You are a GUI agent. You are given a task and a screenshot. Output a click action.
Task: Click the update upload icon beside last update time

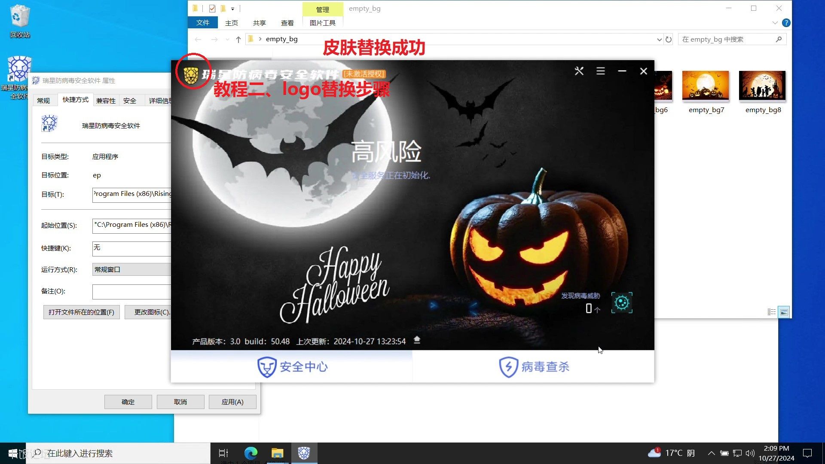tap(417, 340)
